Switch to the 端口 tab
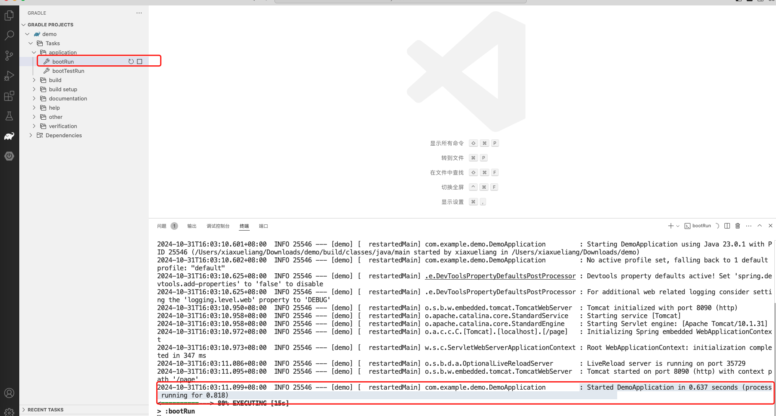This screenshot has width=776, height=416. click(264, 226)
